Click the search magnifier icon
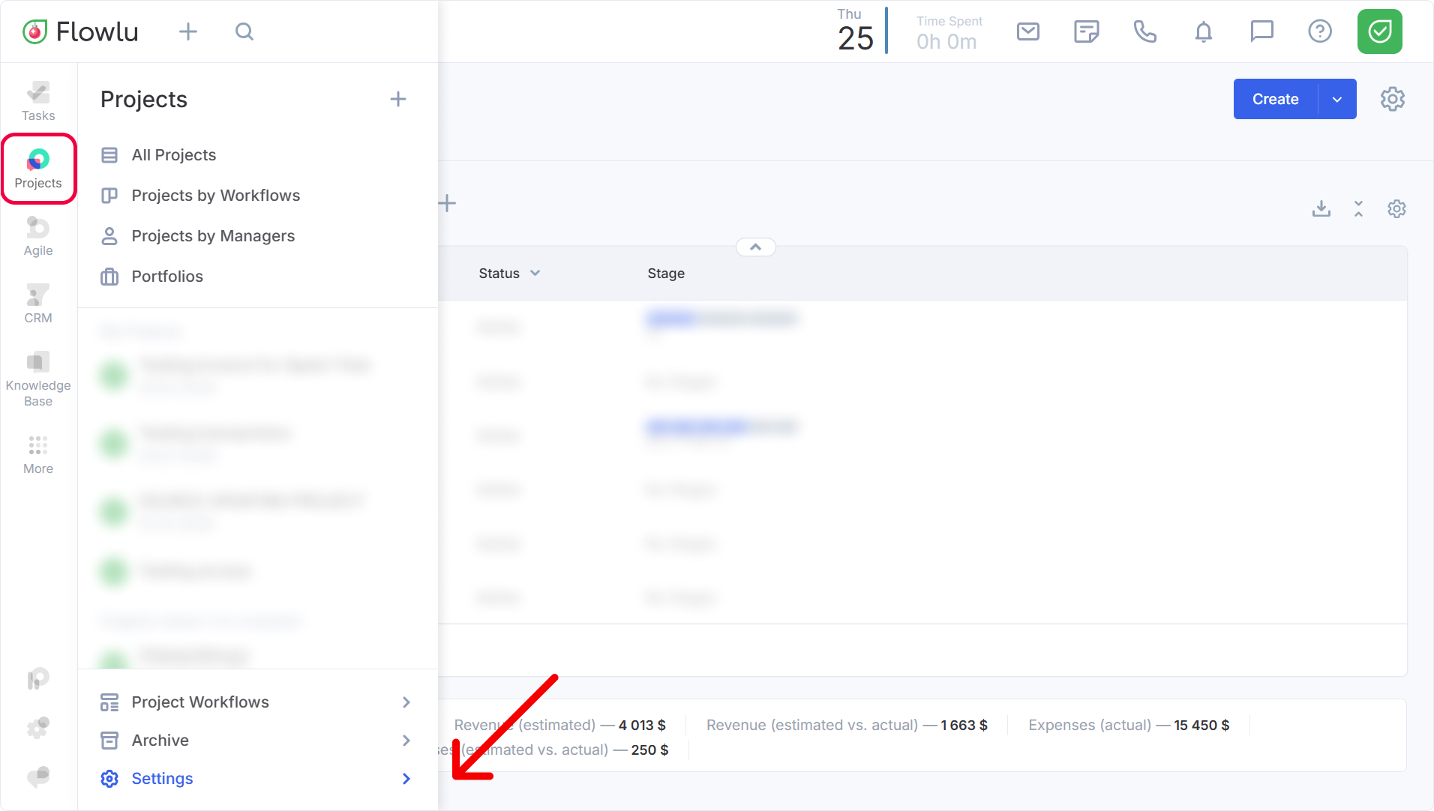 [x=244, y=31]
